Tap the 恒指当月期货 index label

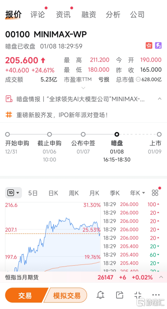point(22,277)
